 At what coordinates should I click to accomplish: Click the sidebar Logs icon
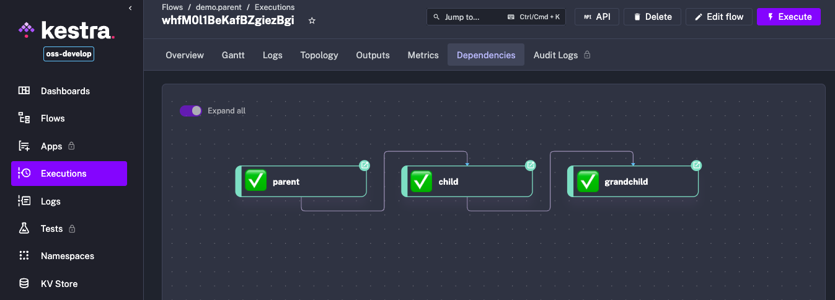pos(24,201)
